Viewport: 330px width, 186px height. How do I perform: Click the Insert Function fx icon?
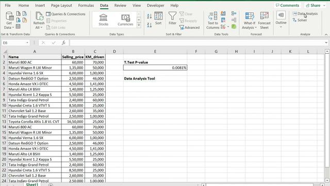tap(63, 43)
